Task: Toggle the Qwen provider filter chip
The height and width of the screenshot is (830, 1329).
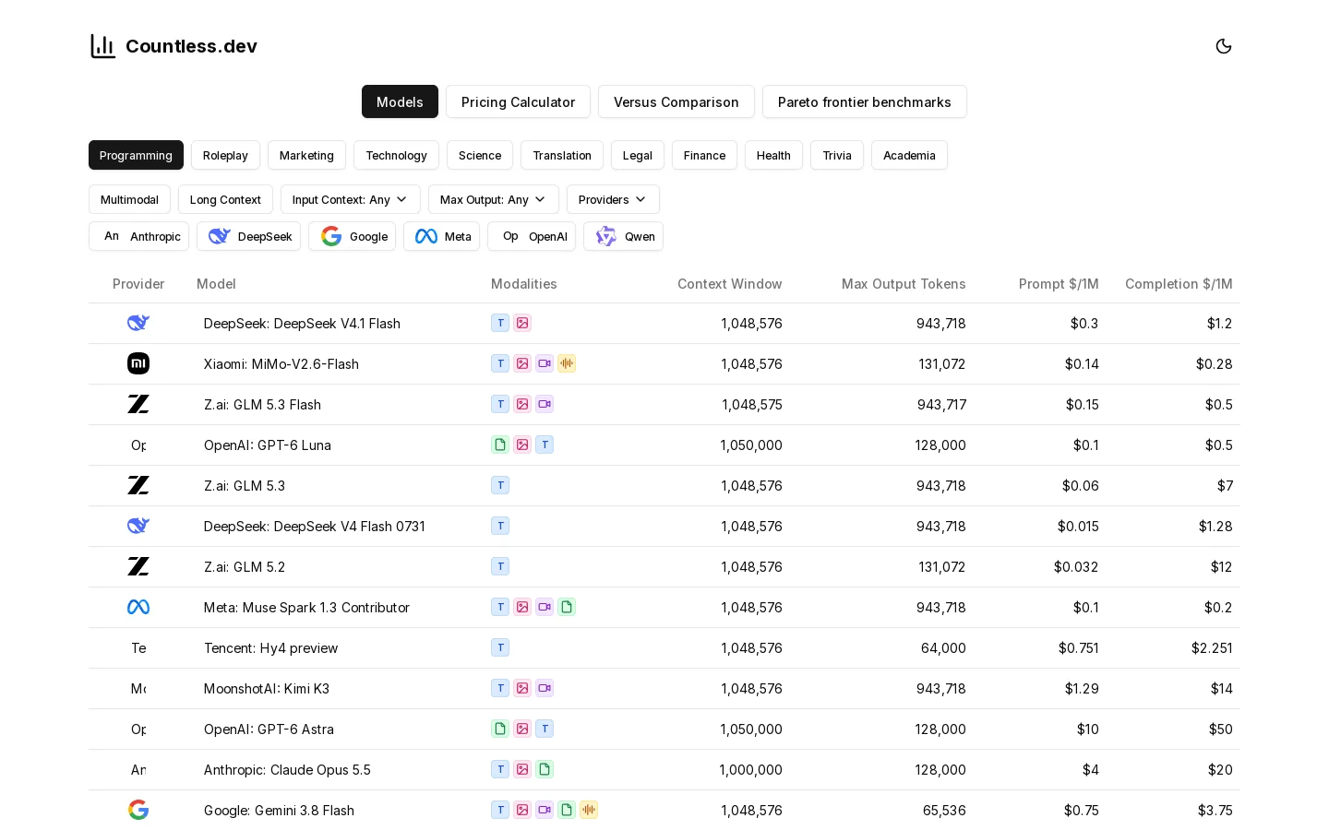Action: [623, 236]
